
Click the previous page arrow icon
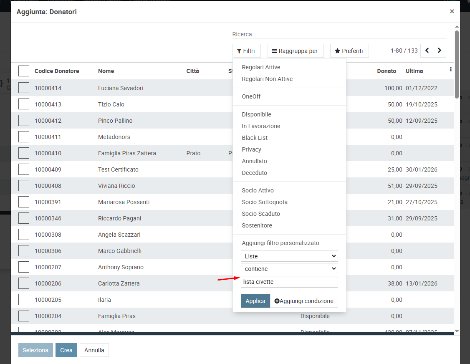click(427, 51)
